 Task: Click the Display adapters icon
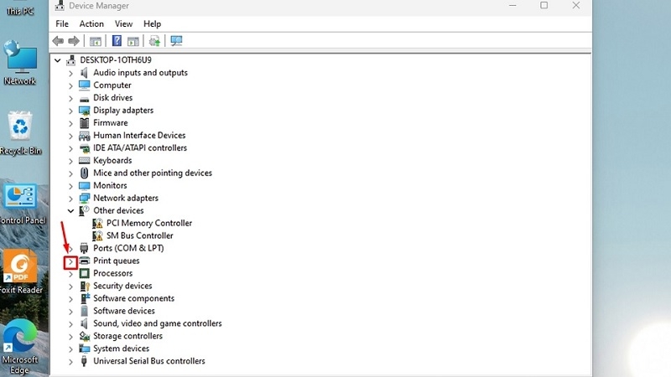[85, 111]
